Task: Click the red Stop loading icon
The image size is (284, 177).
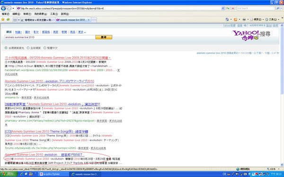Action: (x=233, y=8)
